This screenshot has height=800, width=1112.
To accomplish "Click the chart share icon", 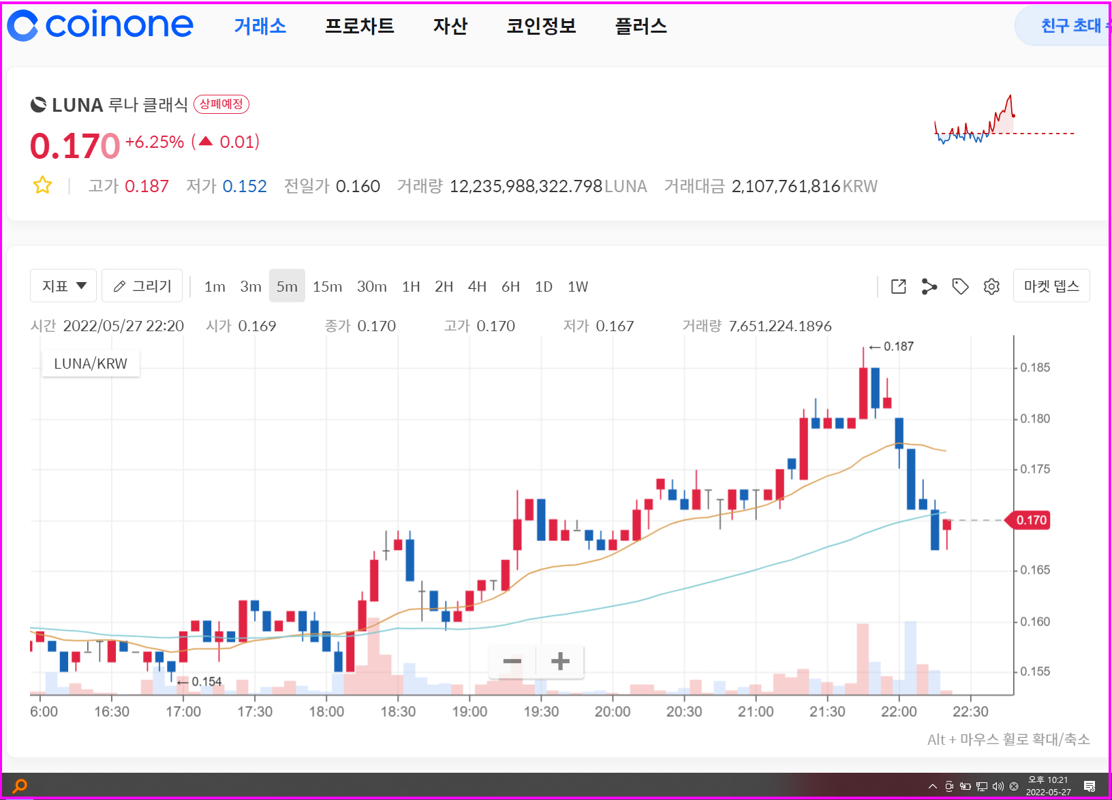I will coord(929,286).
